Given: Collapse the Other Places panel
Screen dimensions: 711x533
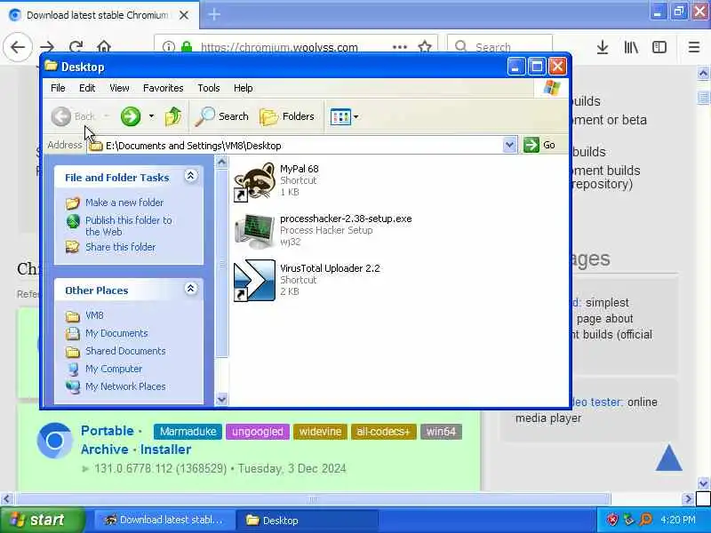Looking at the screenshot, I should coord(191,289).
